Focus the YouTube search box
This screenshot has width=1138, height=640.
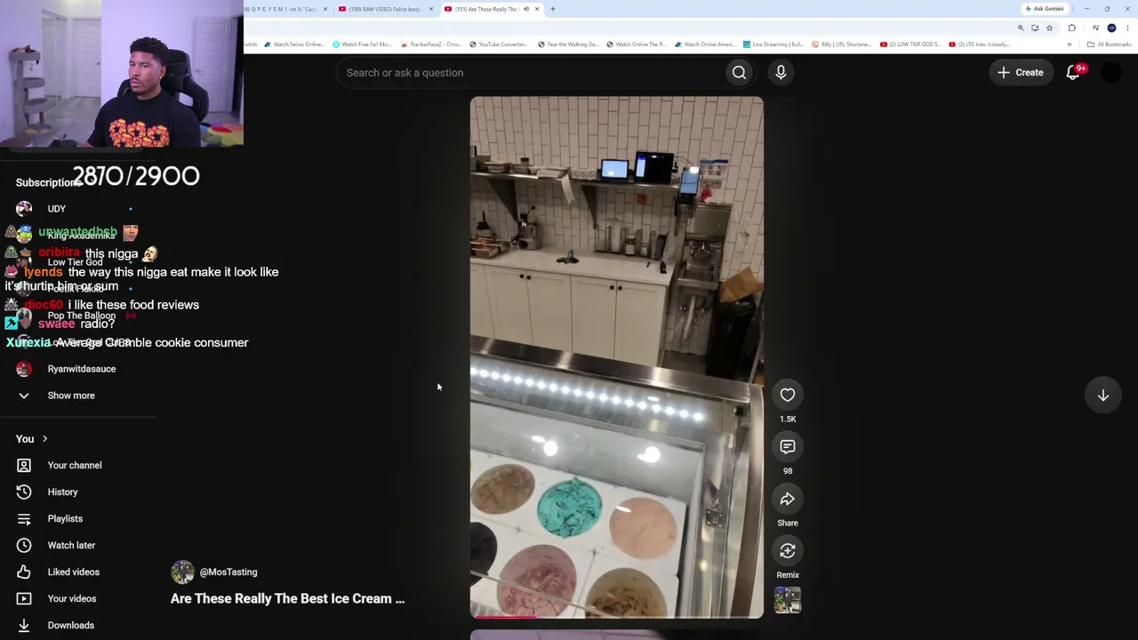529,73
